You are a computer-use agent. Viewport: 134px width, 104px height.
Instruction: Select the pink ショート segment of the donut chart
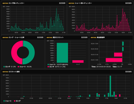14,52
